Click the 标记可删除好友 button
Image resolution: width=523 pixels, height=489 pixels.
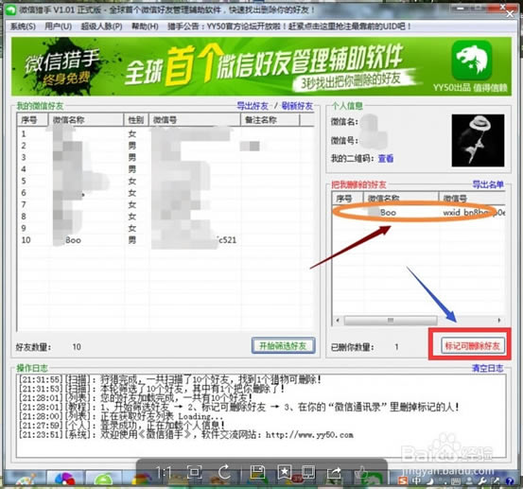pos(472,345)
